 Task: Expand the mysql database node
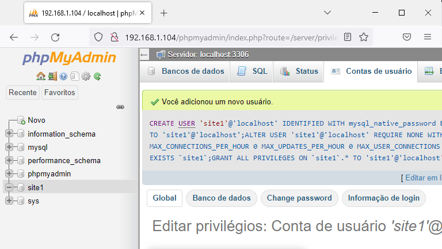[9, 147]
